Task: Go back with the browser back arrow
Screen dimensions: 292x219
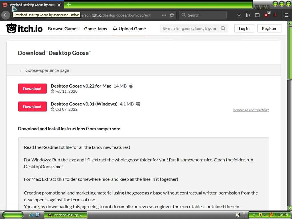Action: click(x=6, y=15)
